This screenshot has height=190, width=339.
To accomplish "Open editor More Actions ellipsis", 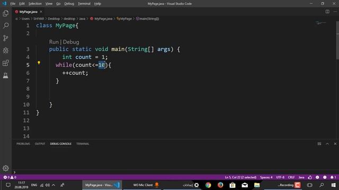I will point(335,12).
